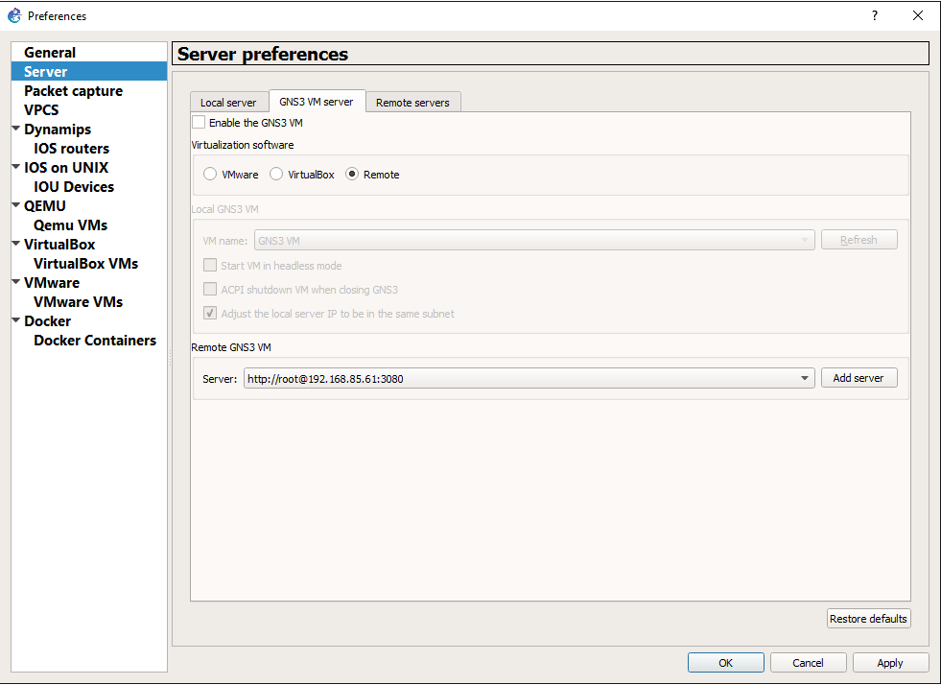Select the Remote radio button
This screenshot has height=685, width=941.
click(352, 174)
